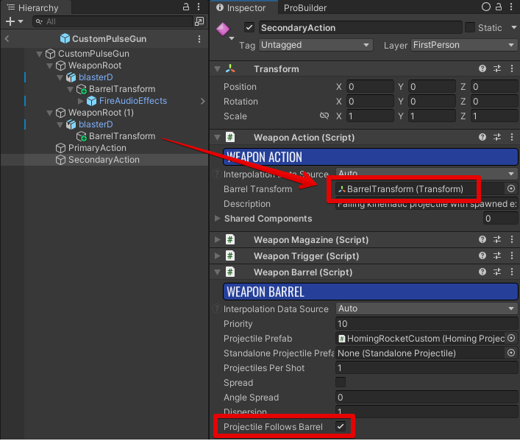The image size is (520, 441).
Task: Open Weapon Action script help icon
Action: tap(482, 137)
